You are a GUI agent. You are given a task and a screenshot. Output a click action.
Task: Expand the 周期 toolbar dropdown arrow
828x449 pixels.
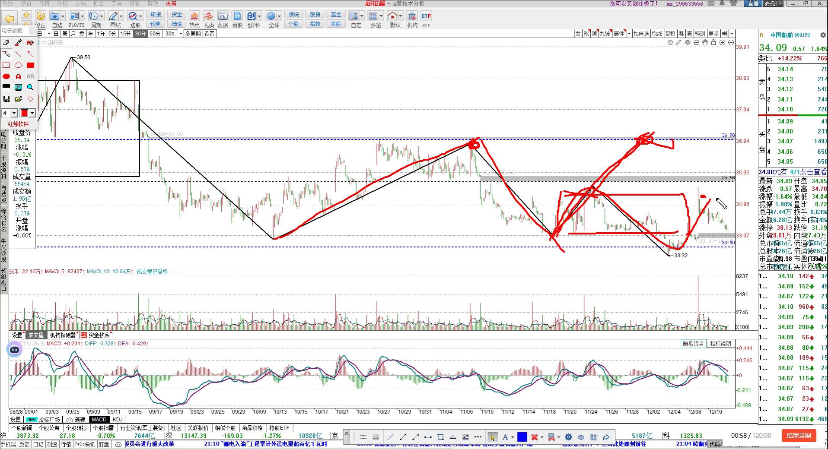click(102, 16)
